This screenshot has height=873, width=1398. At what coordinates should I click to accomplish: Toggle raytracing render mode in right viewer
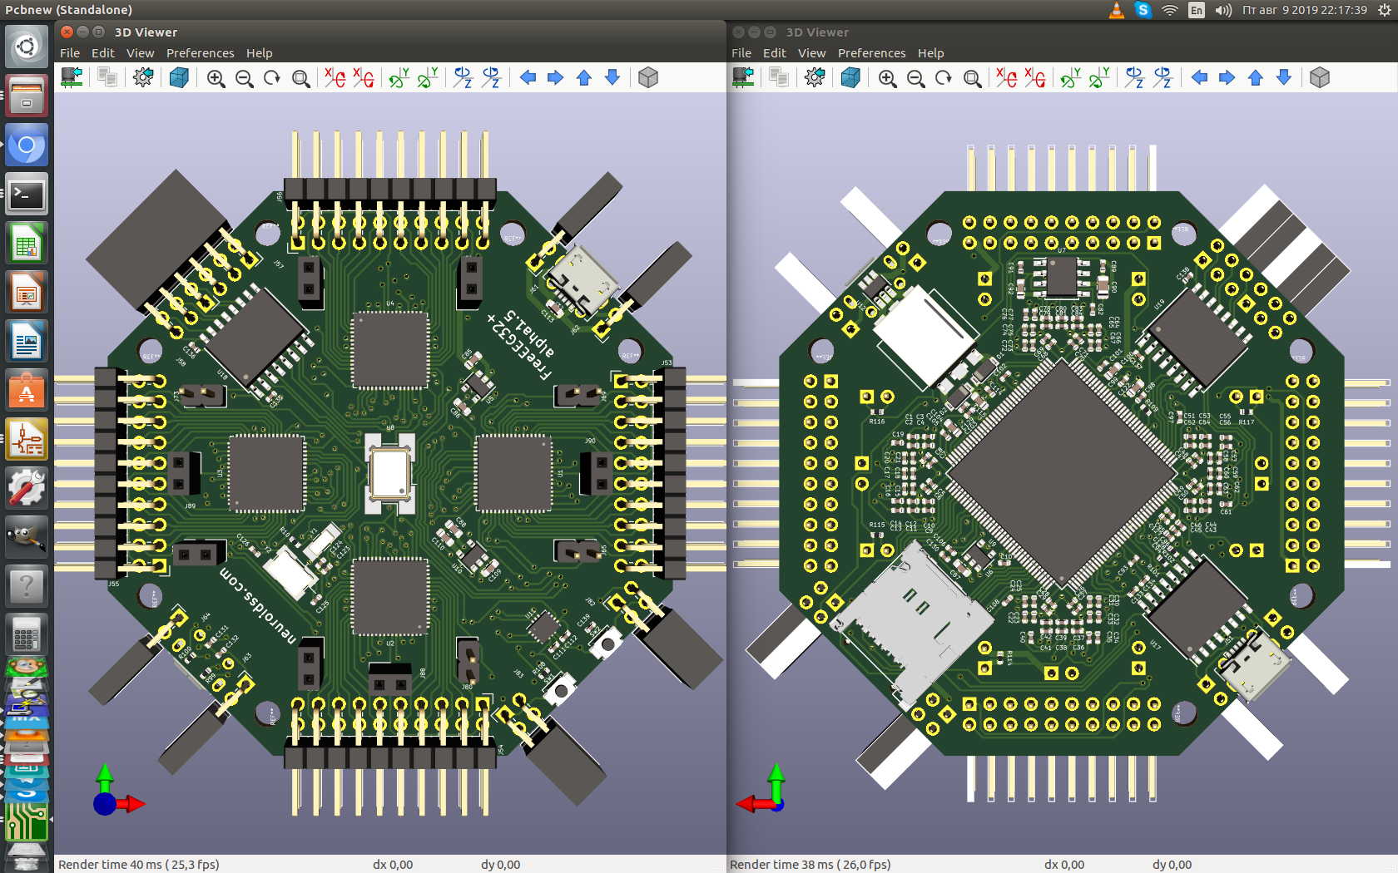850,78
